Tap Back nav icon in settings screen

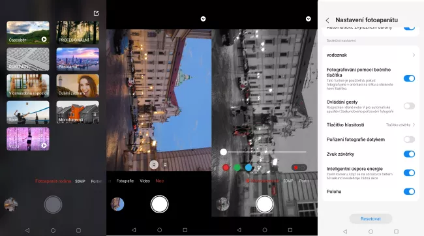pyautogui.click(x=345, y=231)
